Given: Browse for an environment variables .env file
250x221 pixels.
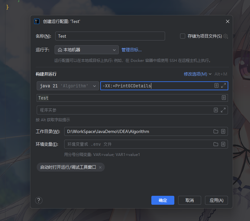Looking at the screenshot, I should point(216,144).
